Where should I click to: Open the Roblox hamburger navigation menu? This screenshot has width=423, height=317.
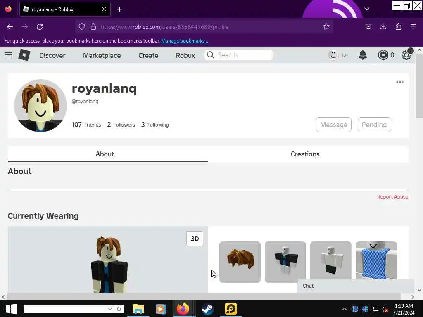coord(8,55)
